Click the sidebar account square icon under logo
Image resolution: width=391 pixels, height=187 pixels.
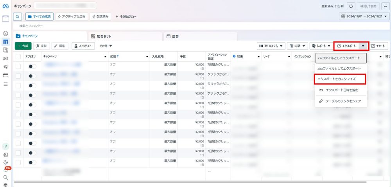(5, 19)
